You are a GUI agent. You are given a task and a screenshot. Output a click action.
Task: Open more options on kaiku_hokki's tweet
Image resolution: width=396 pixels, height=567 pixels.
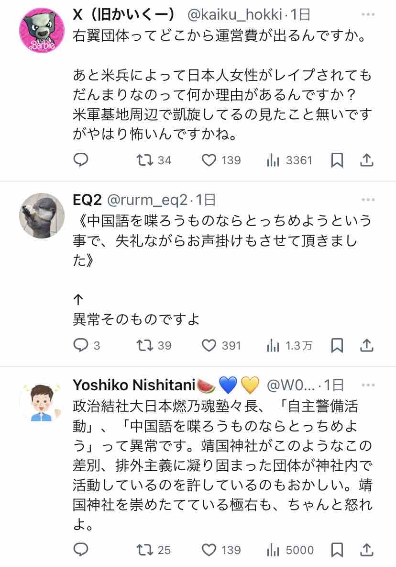tap(368, 15)
